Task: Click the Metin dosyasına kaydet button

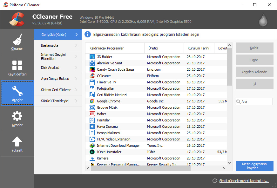Action: (254, 166)
